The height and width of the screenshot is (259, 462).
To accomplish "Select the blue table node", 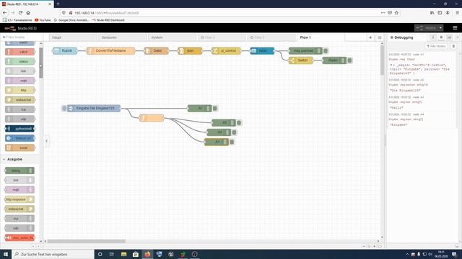I will pyautogui.click(x=262, y=51).
